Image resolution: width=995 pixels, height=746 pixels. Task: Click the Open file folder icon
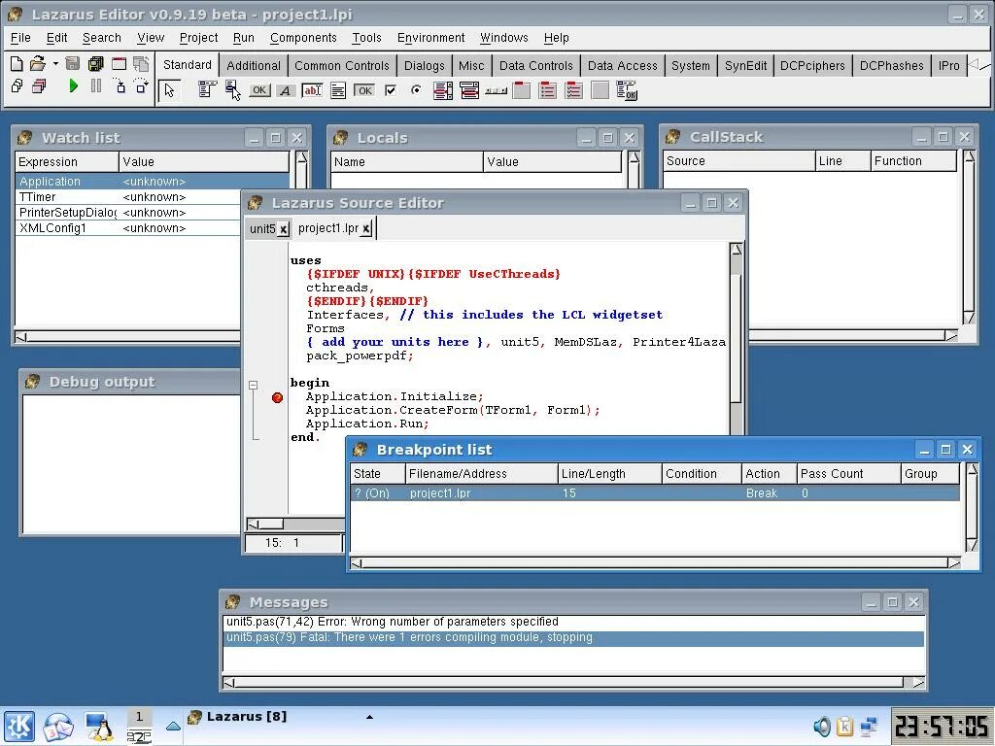[x=38, y=63]
